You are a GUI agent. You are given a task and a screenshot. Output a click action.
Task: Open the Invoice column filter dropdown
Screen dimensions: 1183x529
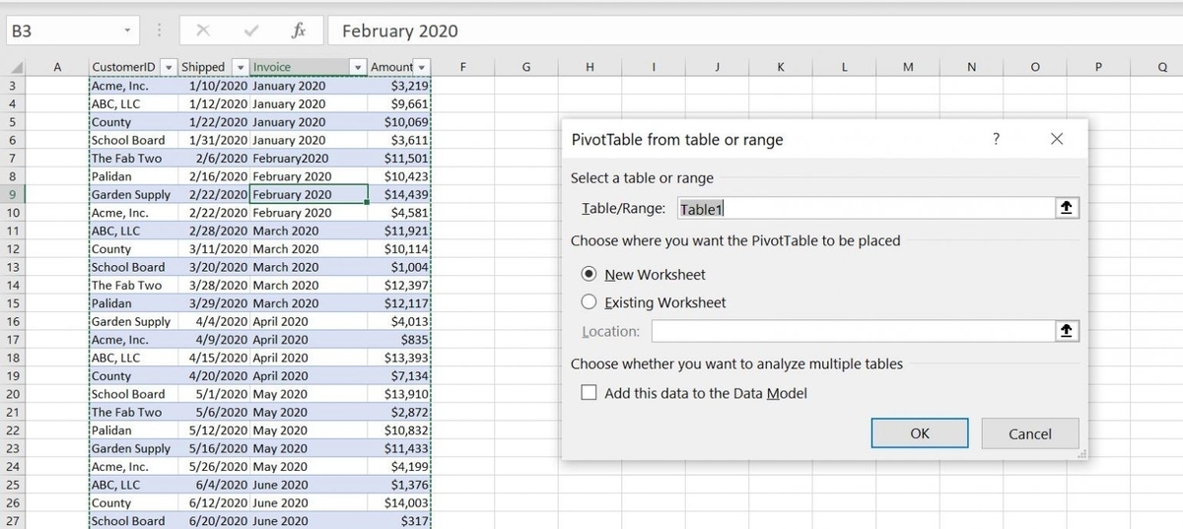click(358, 67)
